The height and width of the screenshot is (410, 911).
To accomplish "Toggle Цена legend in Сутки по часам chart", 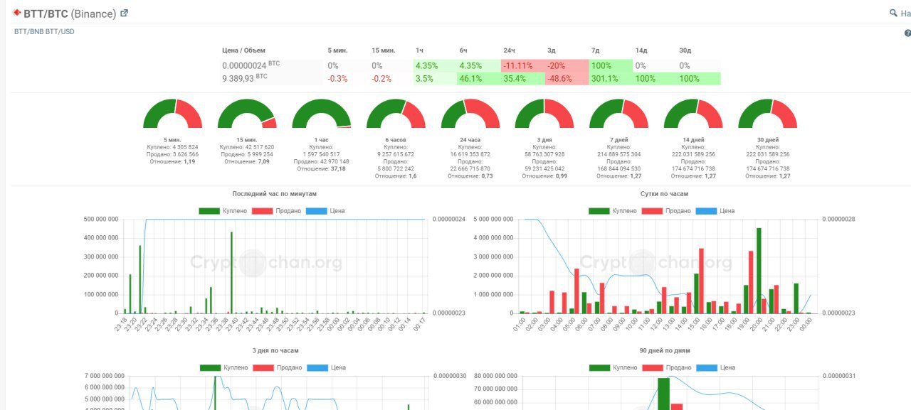I will (716, 211).
